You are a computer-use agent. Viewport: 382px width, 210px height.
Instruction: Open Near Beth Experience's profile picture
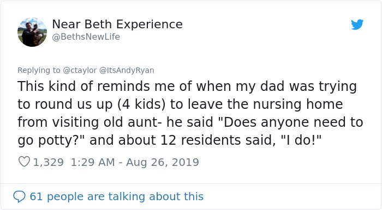[32, 32]
